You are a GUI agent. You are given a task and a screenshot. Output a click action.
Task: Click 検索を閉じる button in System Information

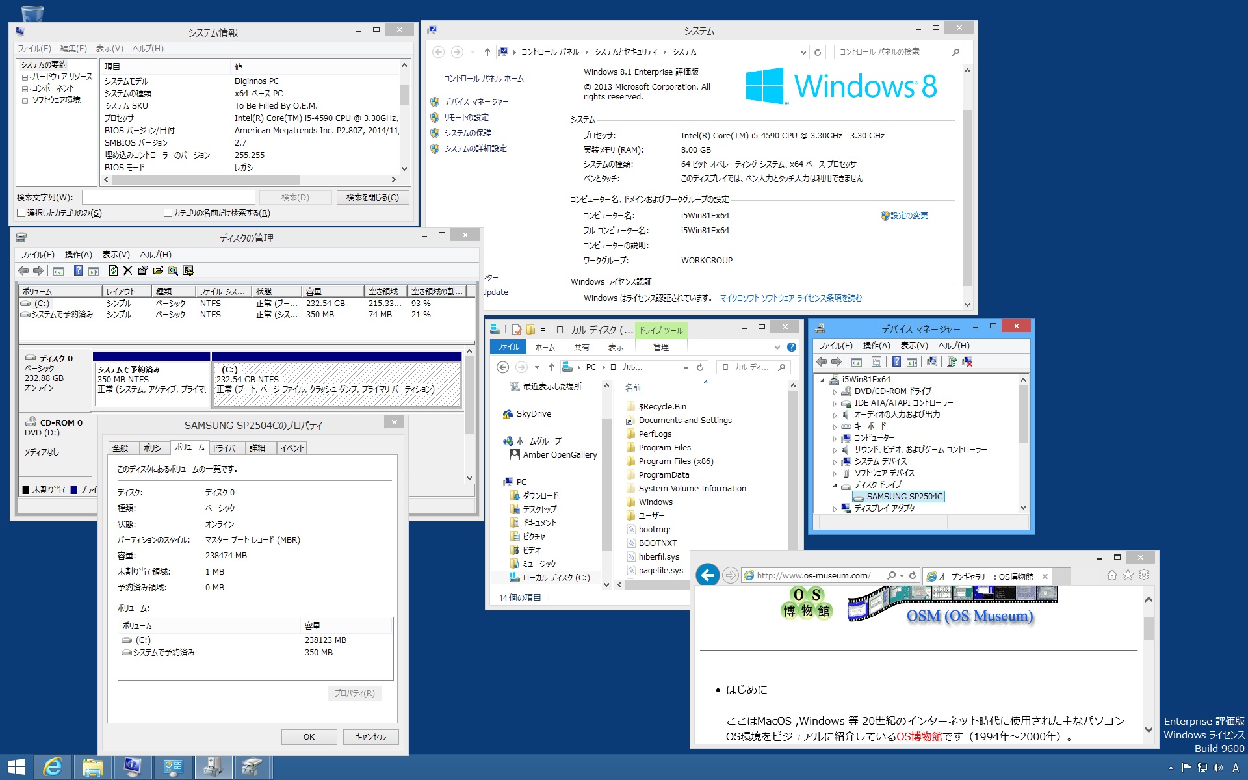pos(372,197)
